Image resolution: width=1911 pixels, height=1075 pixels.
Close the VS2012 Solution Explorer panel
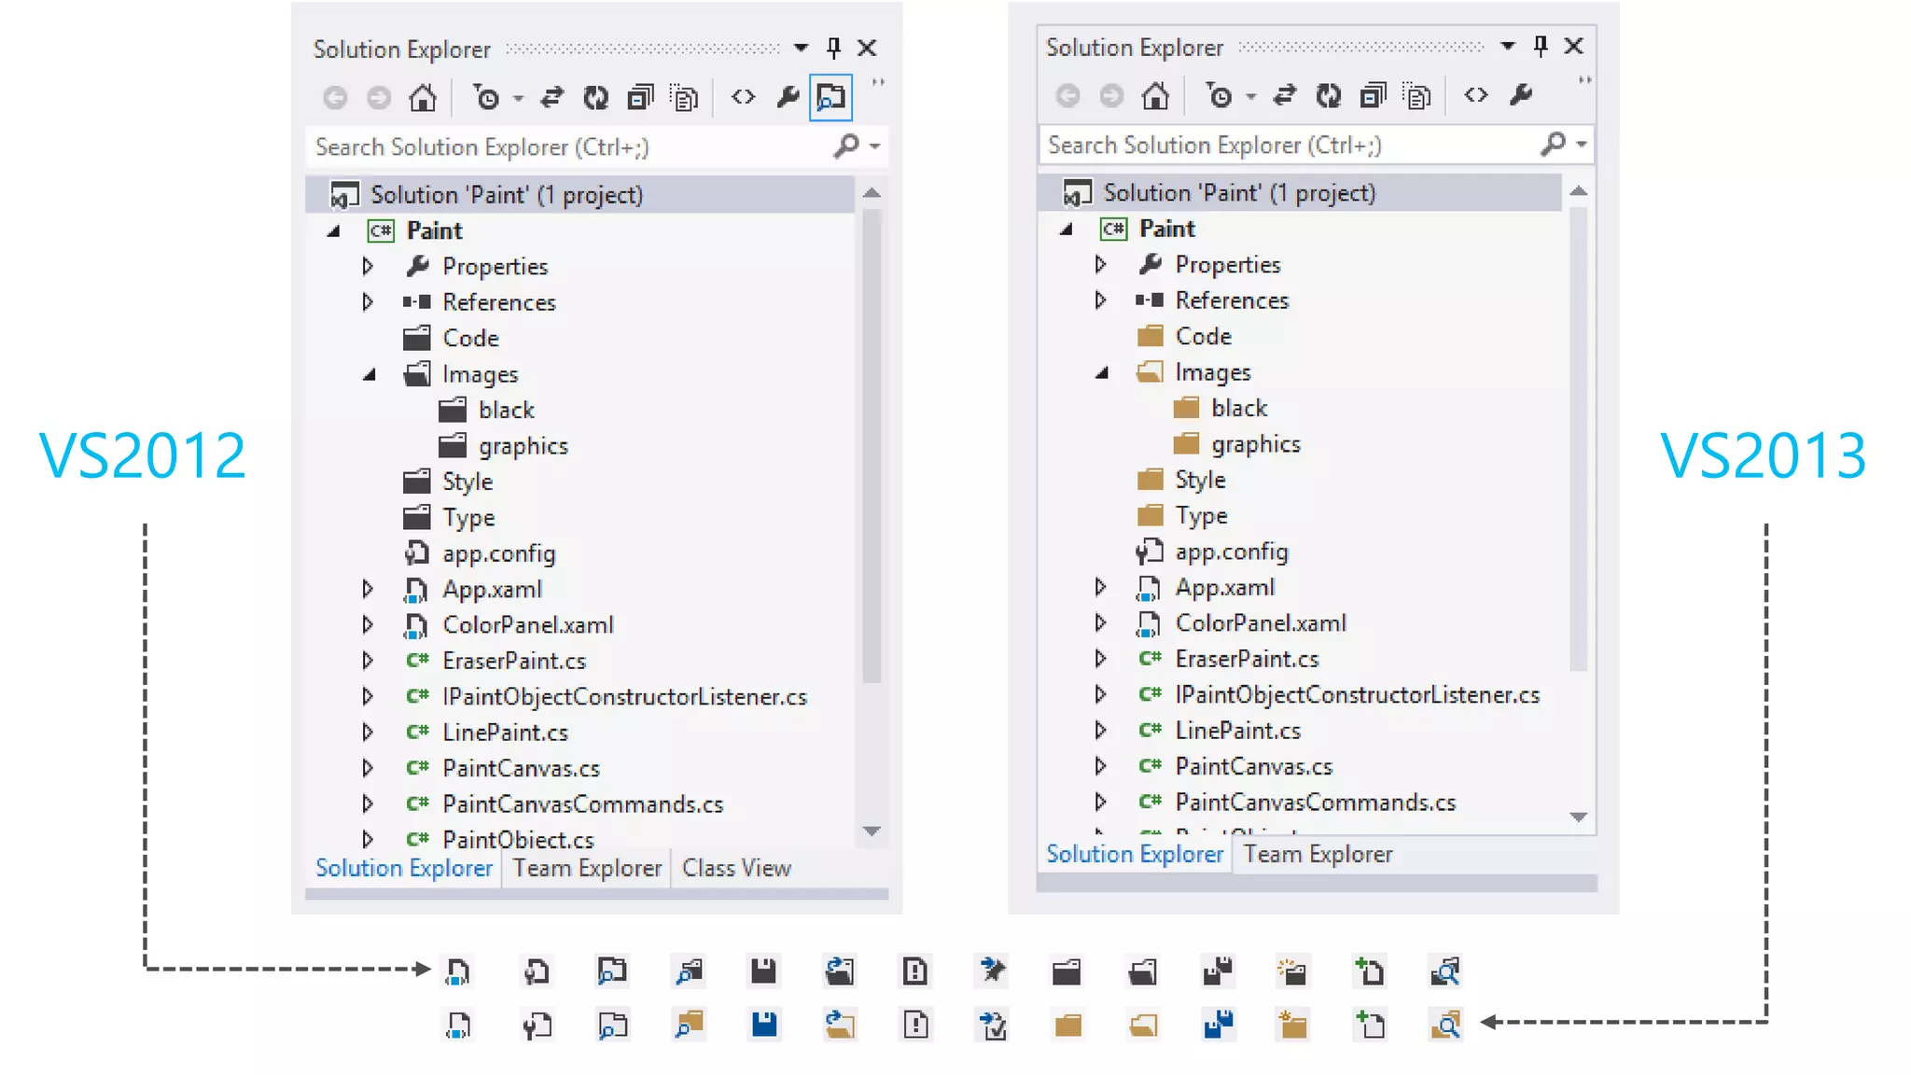point(867,48)
